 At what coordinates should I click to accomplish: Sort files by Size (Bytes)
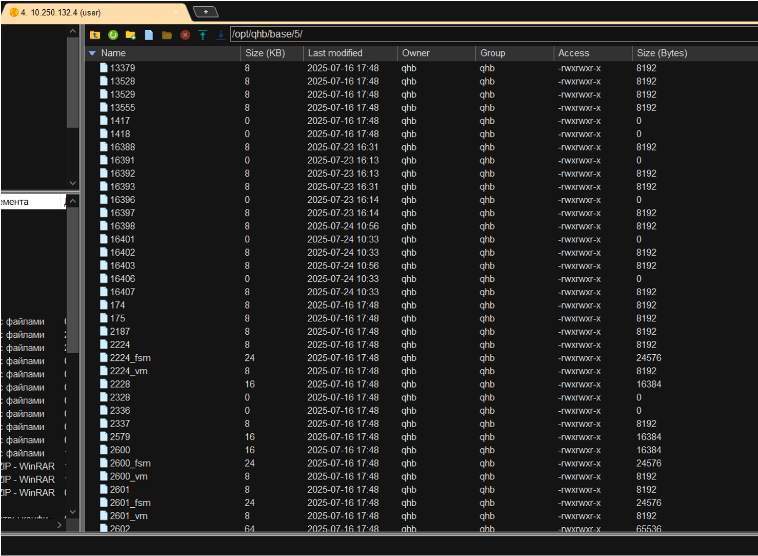tap(662, 53)
